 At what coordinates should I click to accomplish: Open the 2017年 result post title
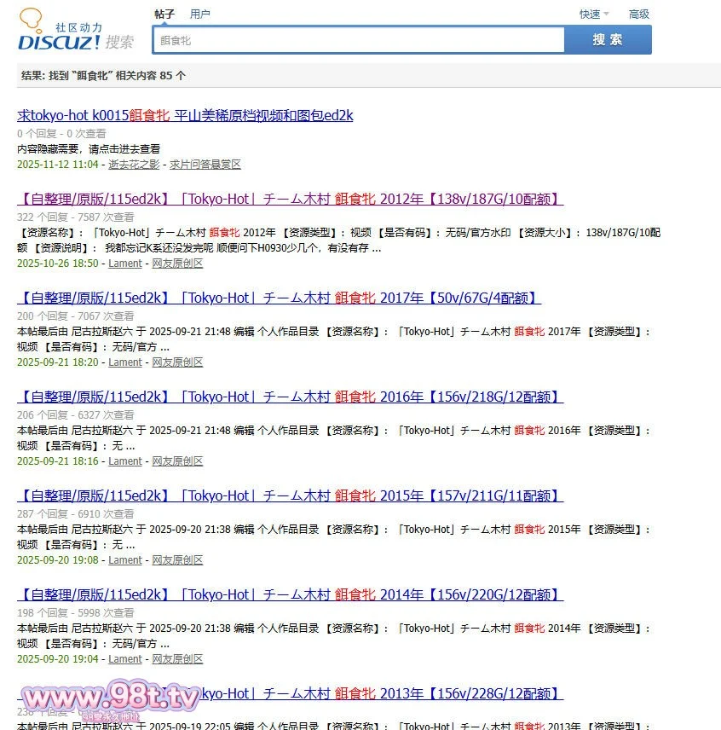pyautogui.click(x=279, y=298)
